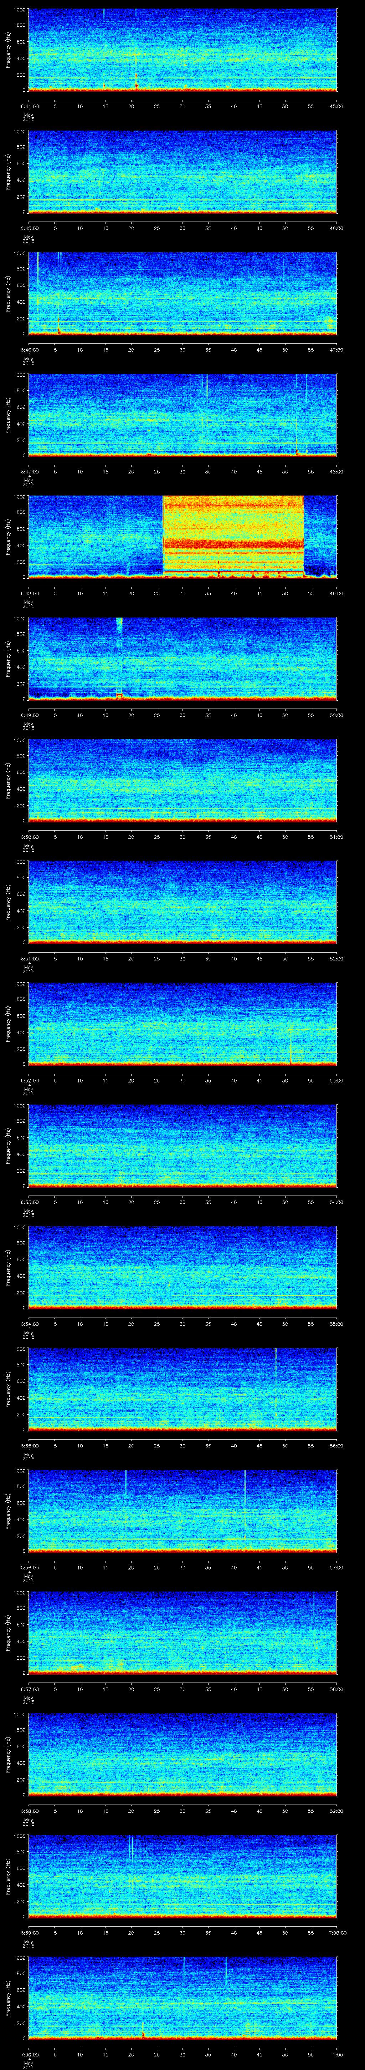Screen dimensions: 365x2070
Task: Click the 6:59:00 start time label
Action: [x=29, y=1933]
